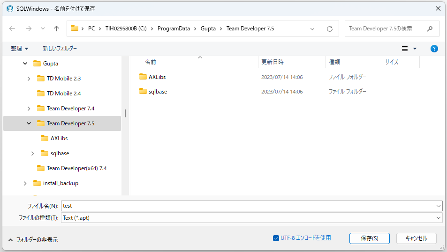Create a new folder with 新しいフォルダー
Screen dimensions: 447x252
click(x=60, y=49)
